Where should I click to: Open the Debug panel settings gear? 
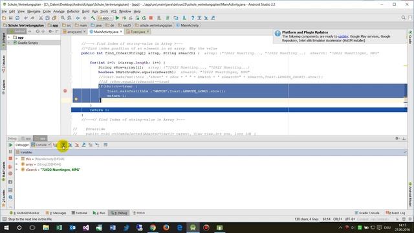(x=397, y=138)
